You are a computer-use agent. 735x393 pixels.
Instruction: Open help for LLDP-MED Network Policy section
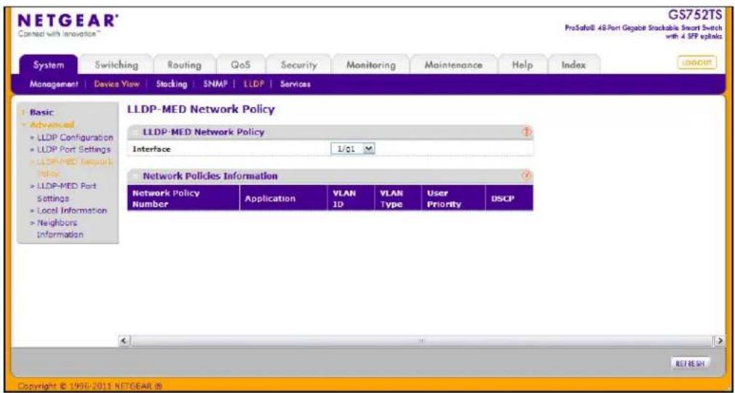click(x=528, y=132)
